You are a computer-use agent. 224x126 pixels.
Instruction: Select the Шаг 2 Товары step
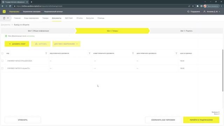coord(112,31)
